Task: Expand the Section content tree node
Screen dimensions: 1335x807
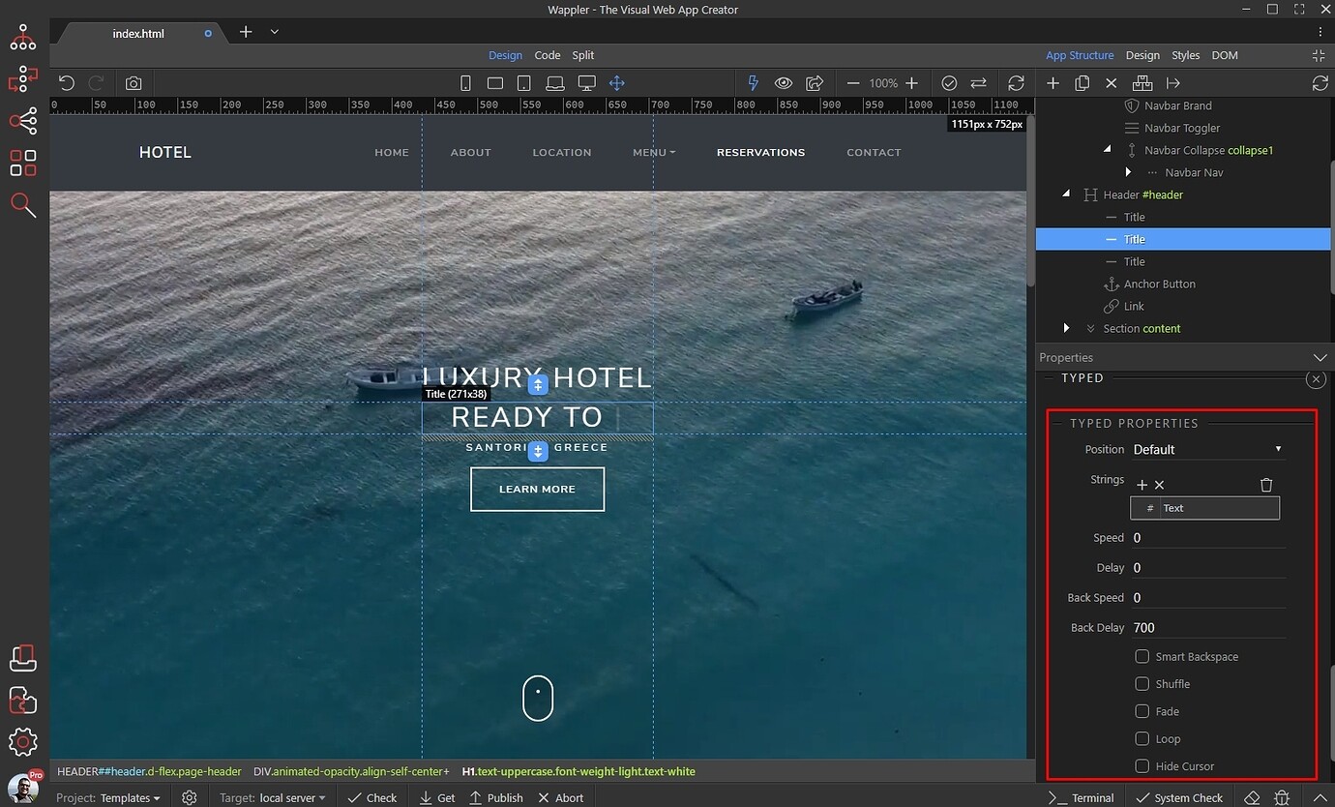Action: 1066,328
